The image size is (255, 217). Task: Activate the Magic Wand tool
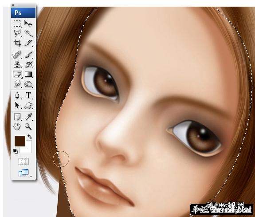[x=28, y=33]
